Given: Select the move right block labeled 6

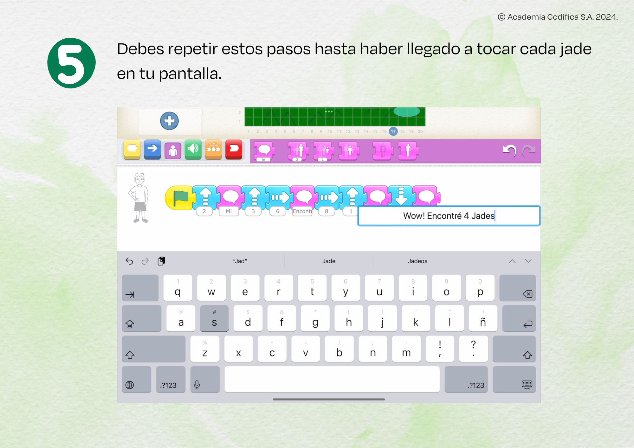Looking at the screenshot, I should (278, 198).
